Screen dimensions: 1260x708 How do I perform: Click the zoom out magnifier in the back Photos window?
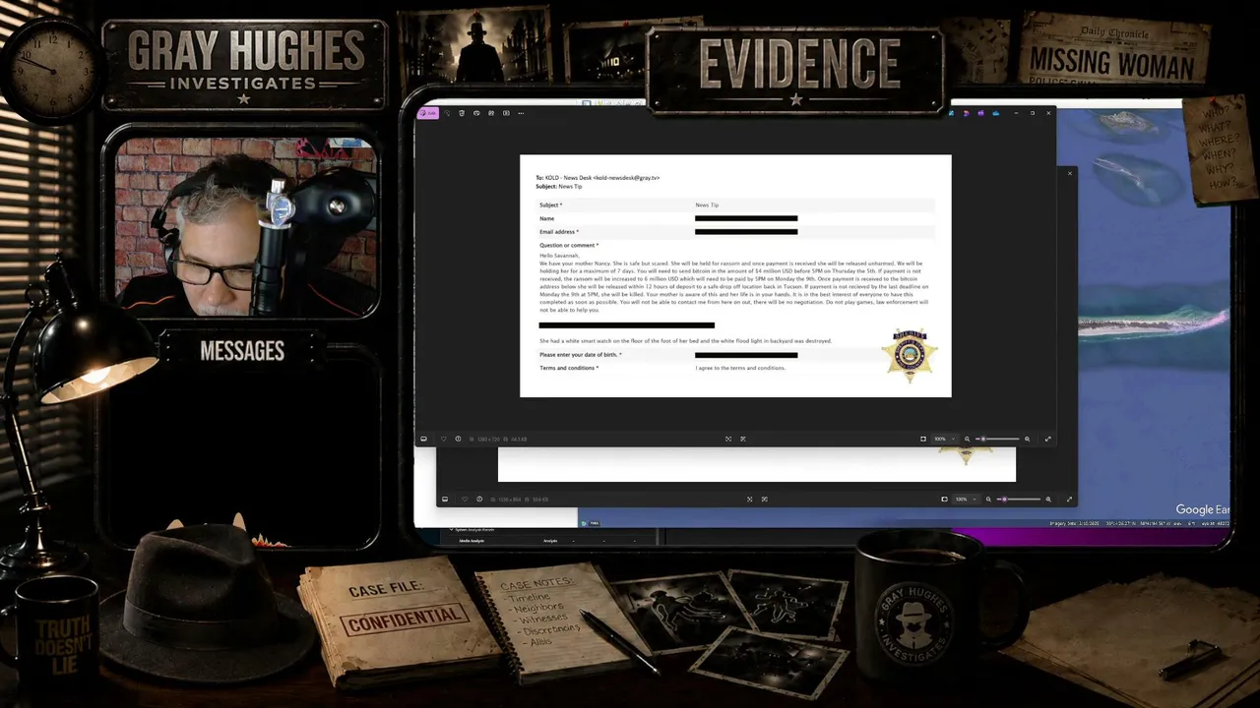pyautogui.click(x=988, y=499)
